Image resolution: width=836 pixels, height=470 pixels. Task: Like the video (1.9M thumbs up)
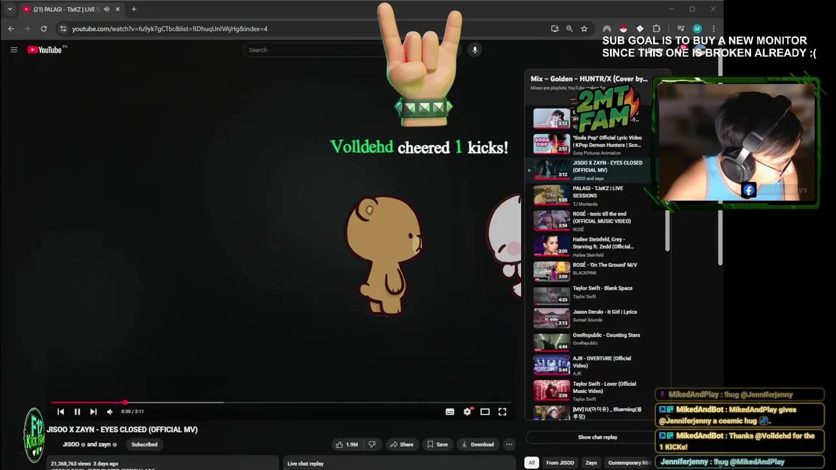pyautogui.click(x=347, y=445)
